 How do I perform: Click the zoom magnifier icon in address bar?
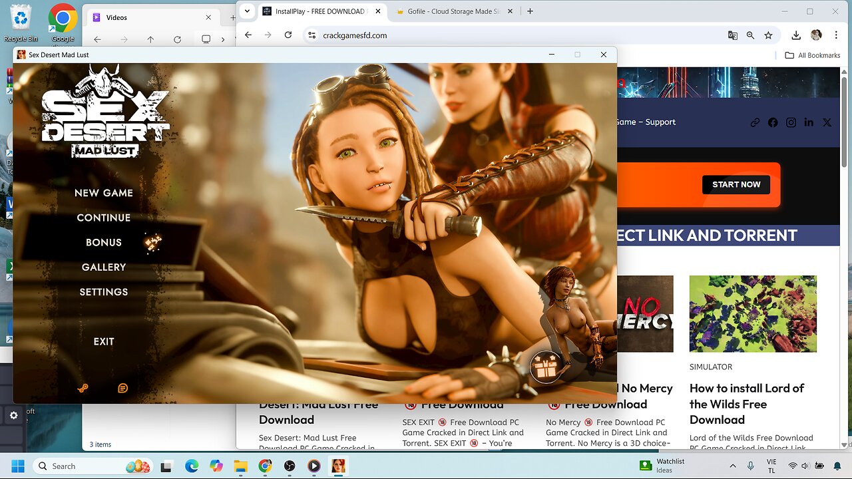pyautogui.click(x=750, y=35)
